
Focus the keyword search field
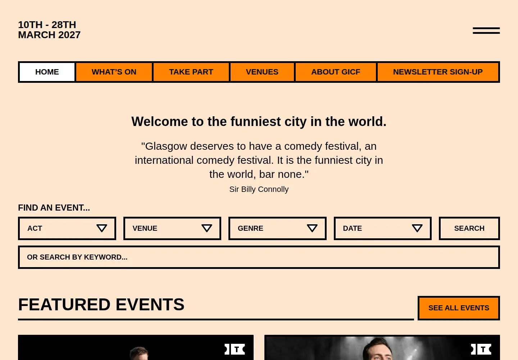tap(259, 257)
